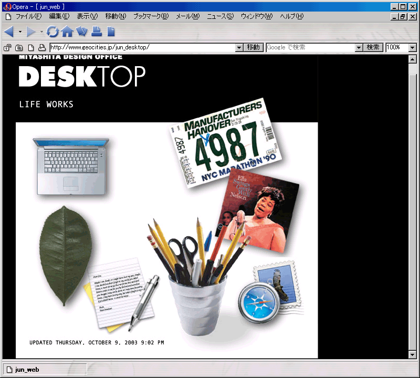Minimize the inner jun_web document window
The width and height of the screenshot is (420, 378).
tap(394, 17)
